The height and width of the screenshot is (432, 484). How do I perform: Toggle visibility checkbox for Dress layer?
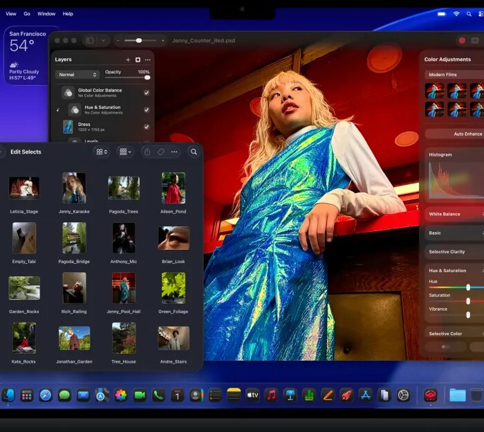click(147, 127)
